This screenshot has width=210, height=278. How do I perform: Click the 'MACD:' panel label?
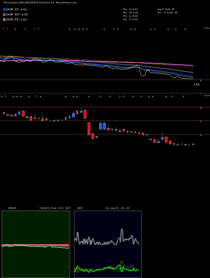(x=13, y=208)
